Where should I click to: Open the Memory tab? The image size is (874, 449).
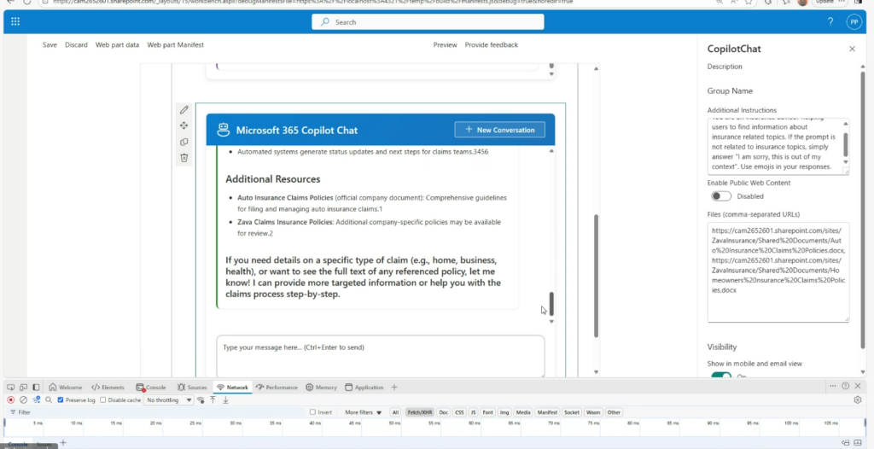[321, 387]
